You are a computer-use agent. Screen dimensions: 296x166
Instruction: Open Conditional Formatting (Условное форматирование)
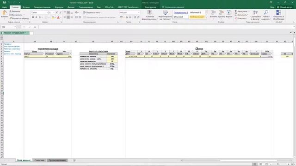click(149, 15)
